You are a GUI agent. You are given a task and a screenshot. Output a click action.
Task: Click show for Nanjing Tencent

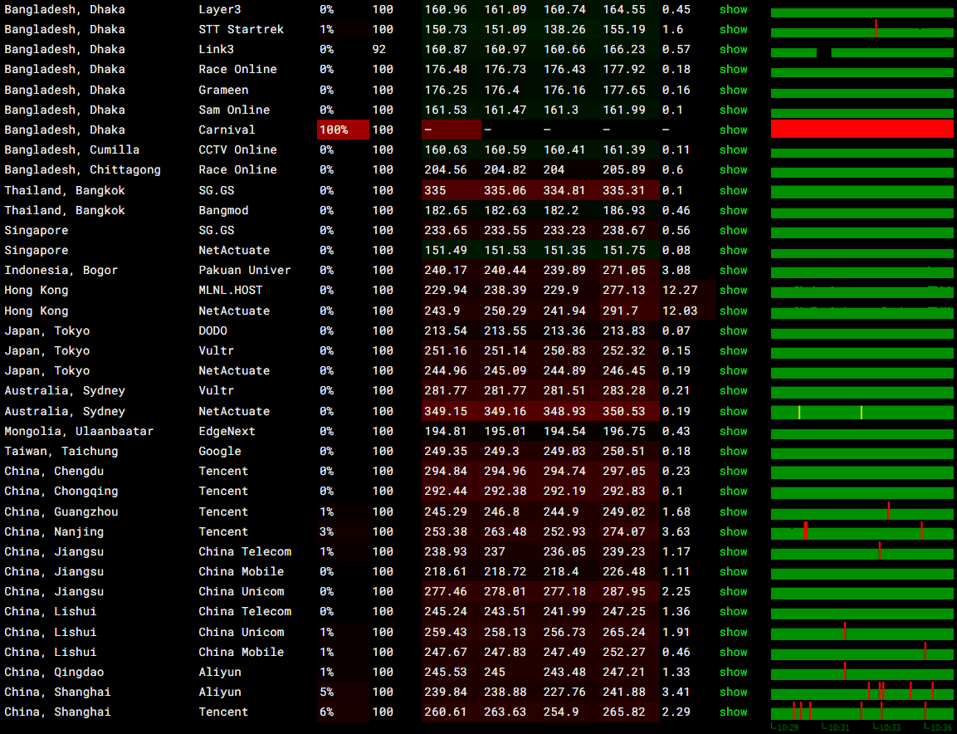tap(733, 532)
